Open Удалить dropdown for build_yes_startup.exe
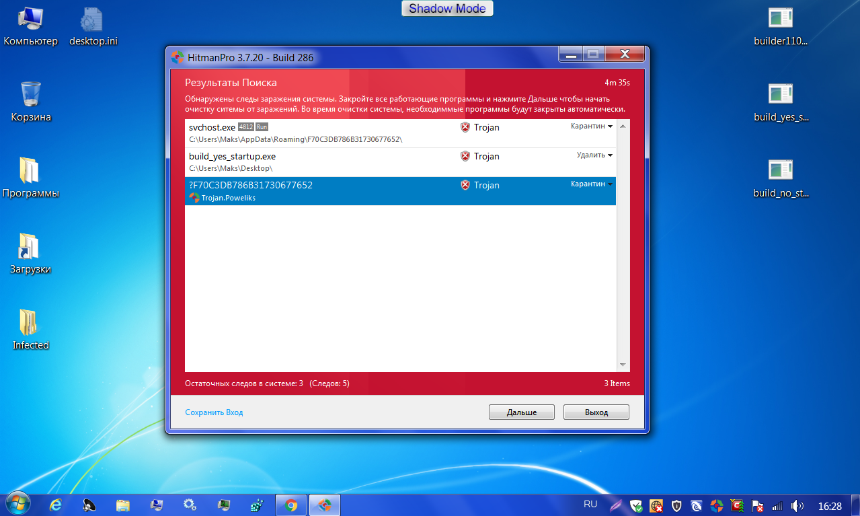The width and height of the screenshot is (860, 516). point(595,155)
